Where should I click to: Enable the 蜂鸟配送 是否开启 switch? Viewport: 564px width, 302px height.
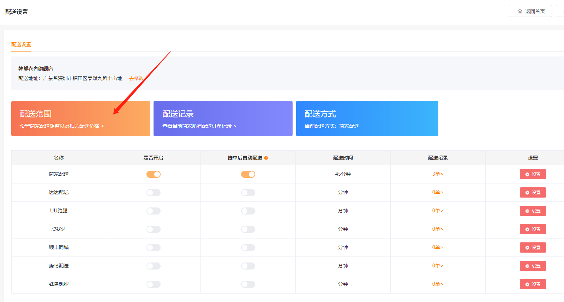click(x=154, y=266)
